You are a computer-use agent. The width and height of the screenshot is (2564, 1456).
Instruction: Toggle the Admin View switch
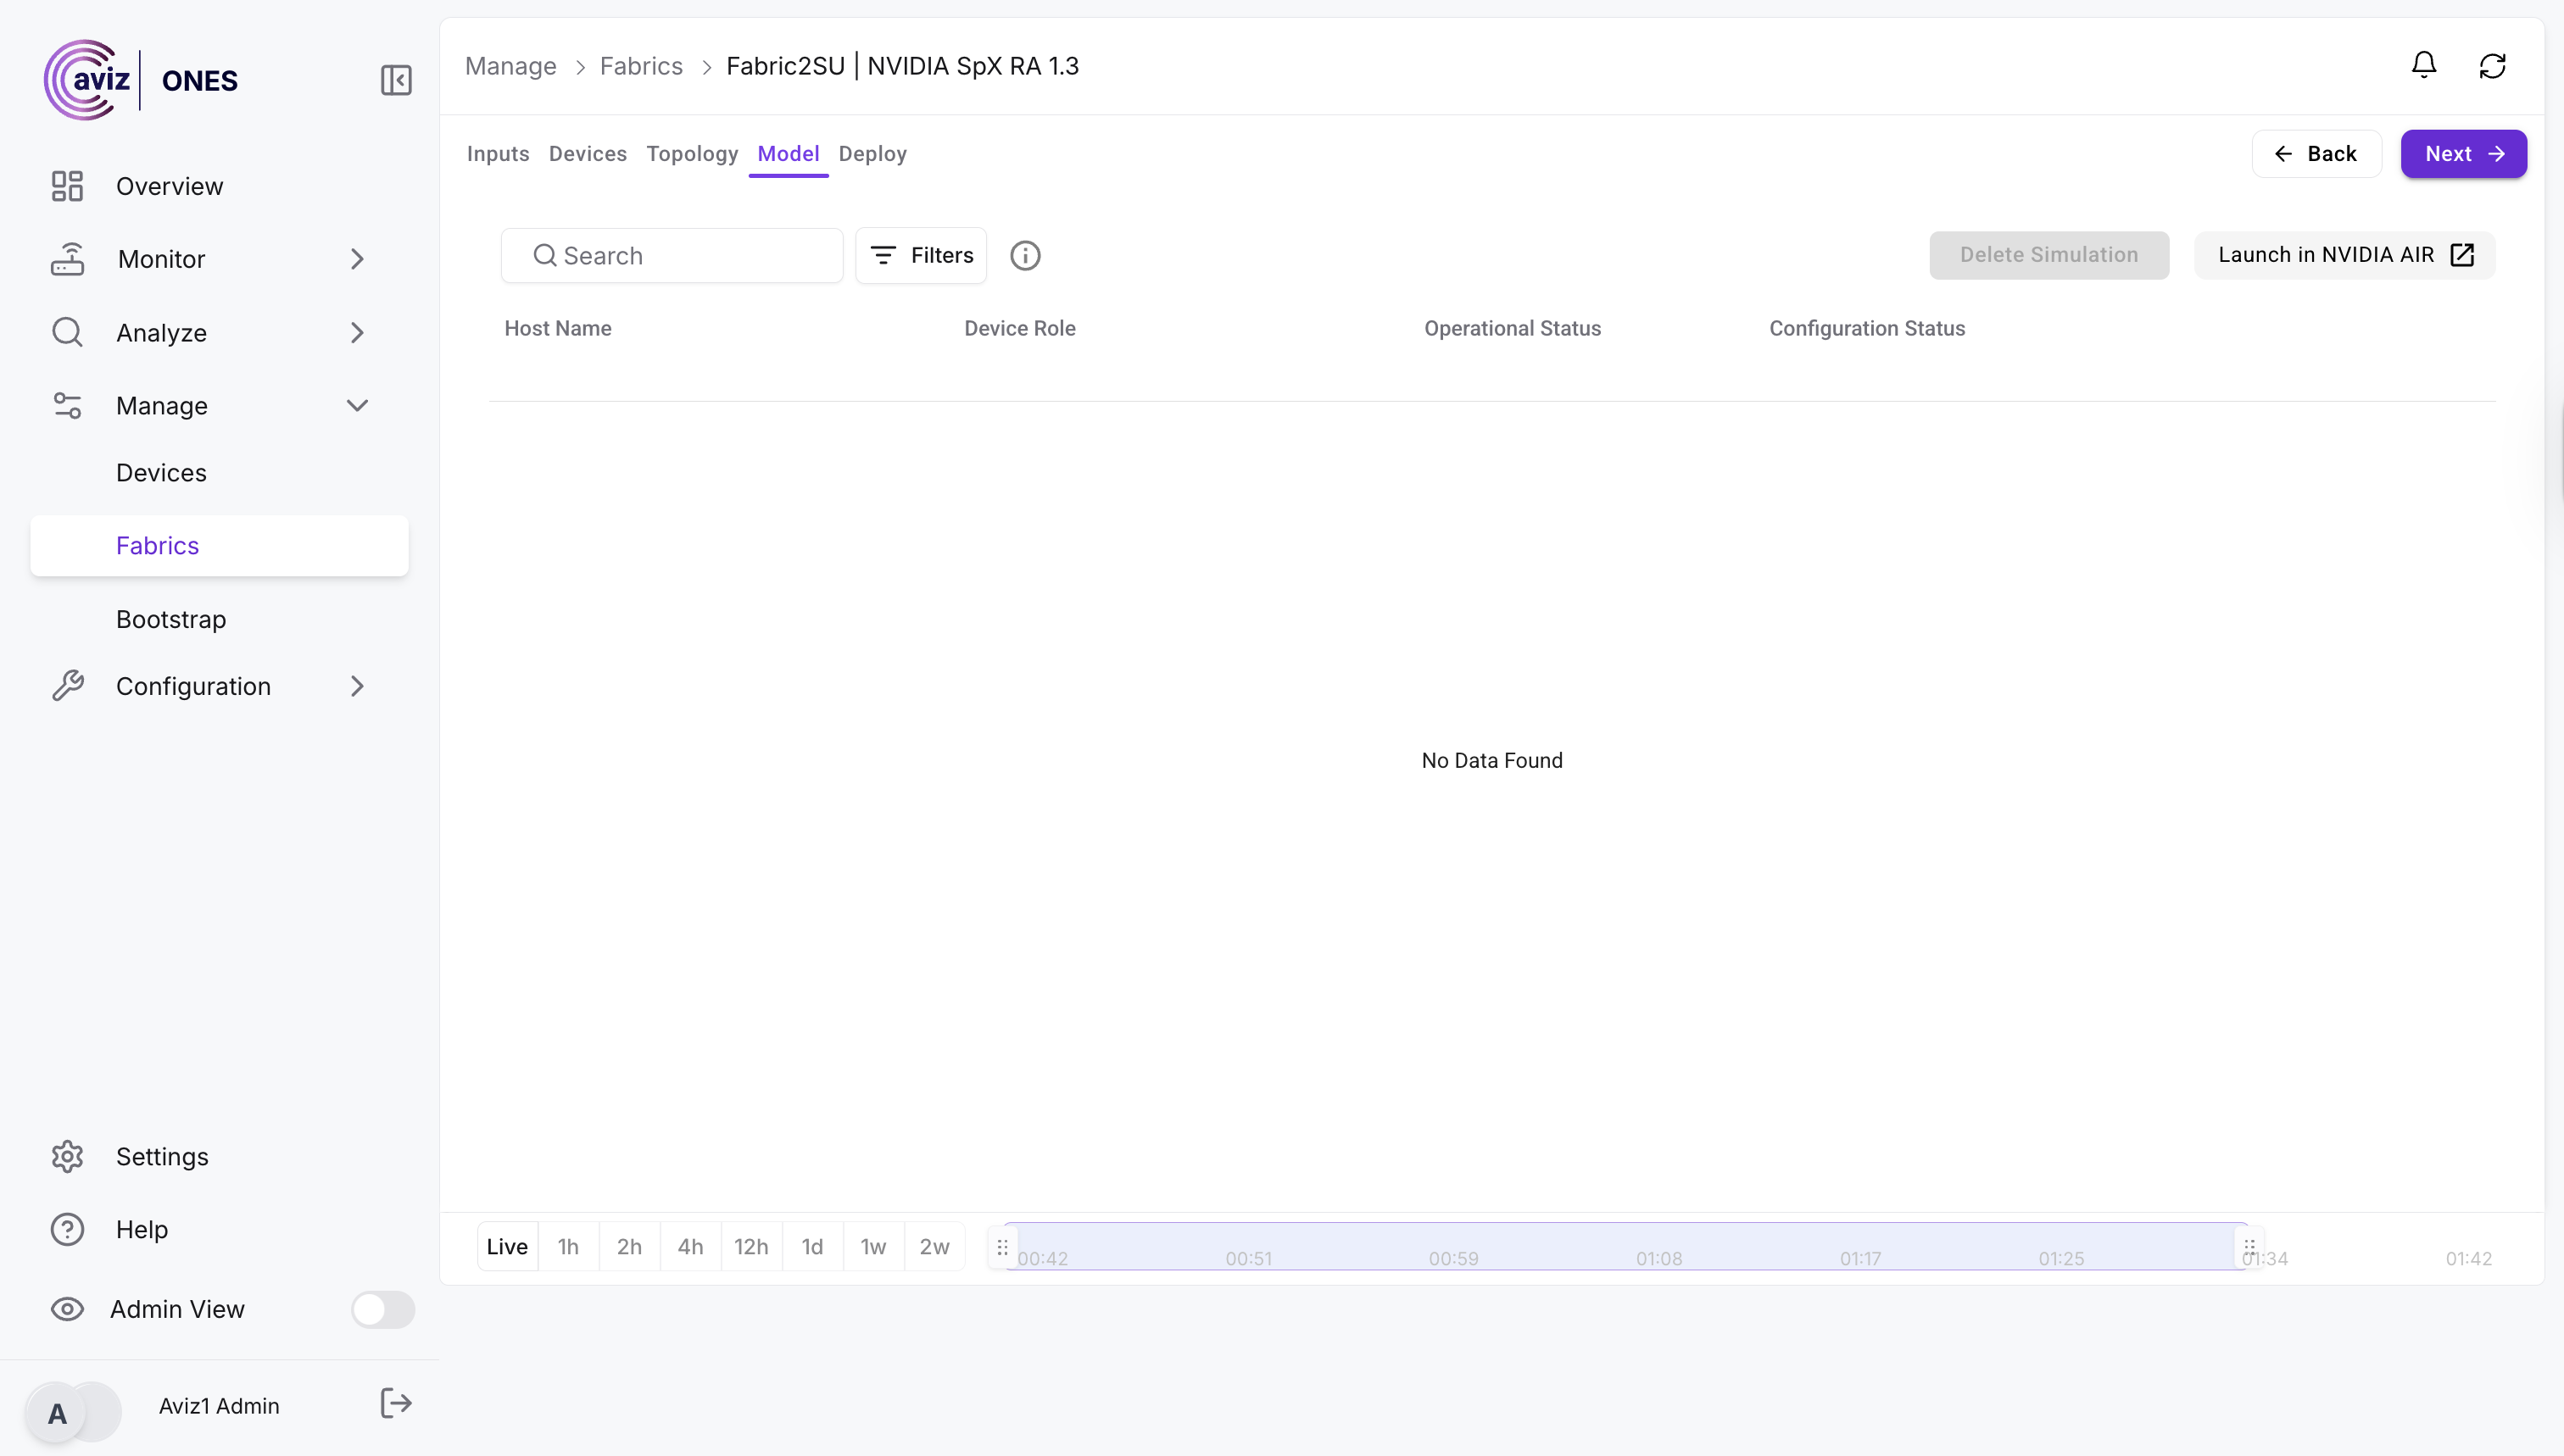(382, 1309)
